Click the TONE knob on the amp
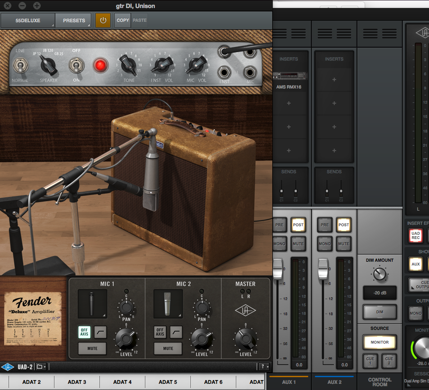Image resolution: width=429 pixels, height=390 pixels. 128,66
